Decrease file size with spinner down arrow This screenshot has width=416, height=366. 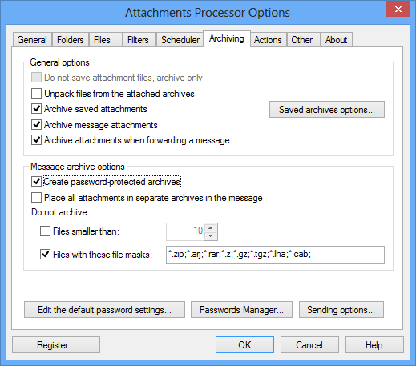211,235
